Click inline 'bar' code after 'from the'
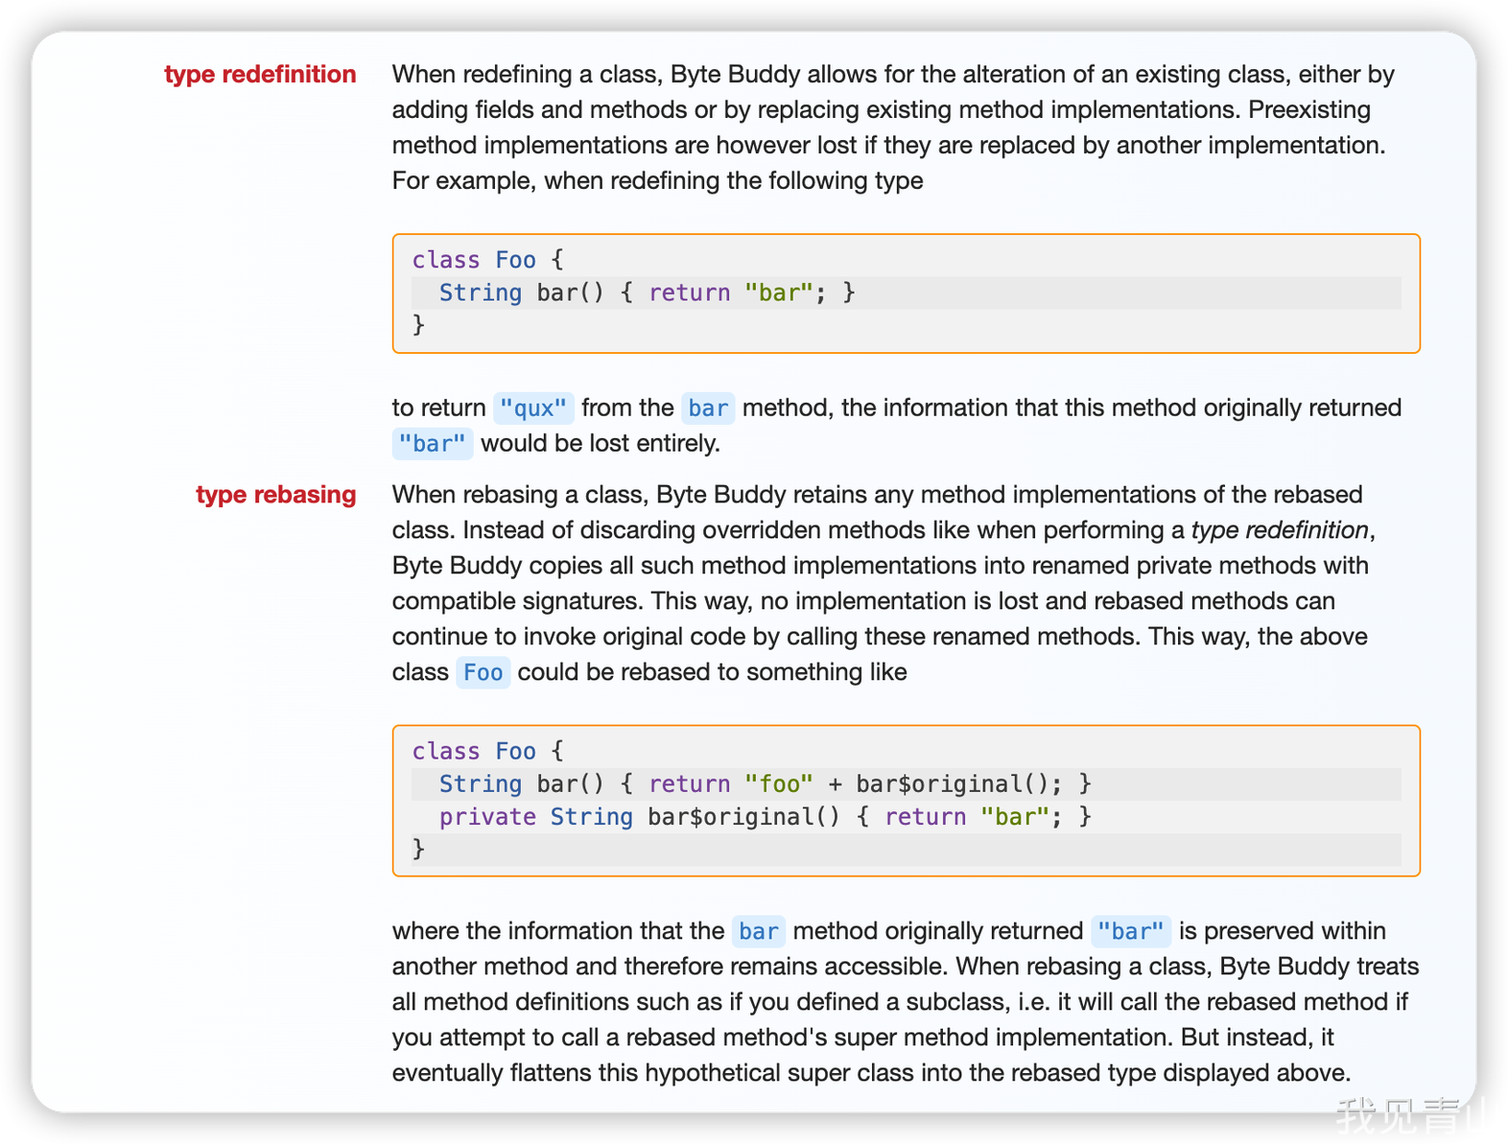This screenshot has width=1508, height=1144. (708, 409)
